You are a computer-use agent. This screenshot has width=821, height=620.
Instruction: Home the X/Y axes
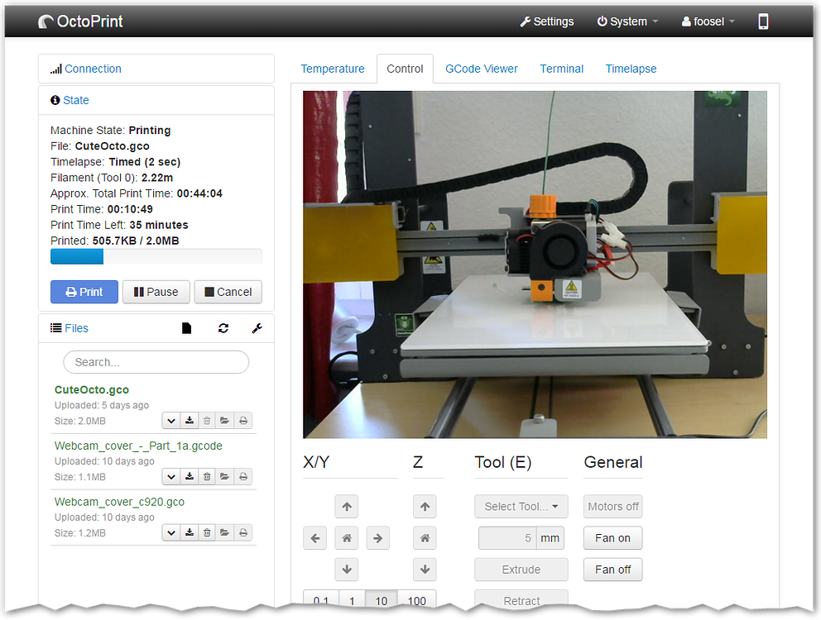(x=346, y=537)
